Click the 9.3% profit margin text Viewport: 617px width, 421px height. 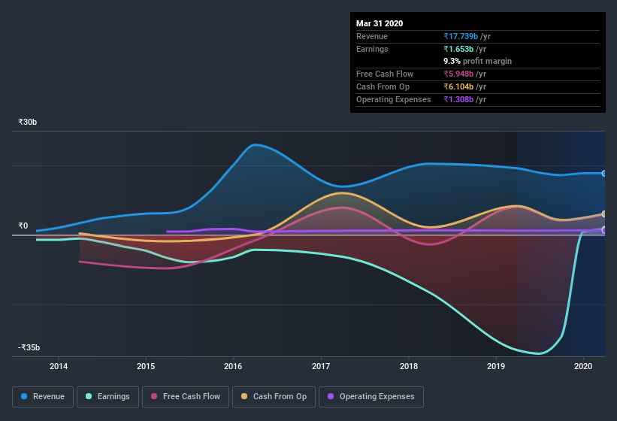coord(478,61)
